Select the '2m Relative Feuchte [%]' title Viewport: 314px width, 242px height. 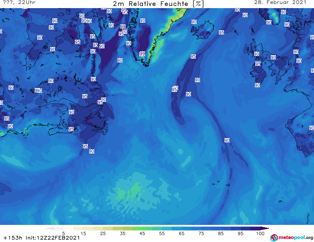point(158,4)
